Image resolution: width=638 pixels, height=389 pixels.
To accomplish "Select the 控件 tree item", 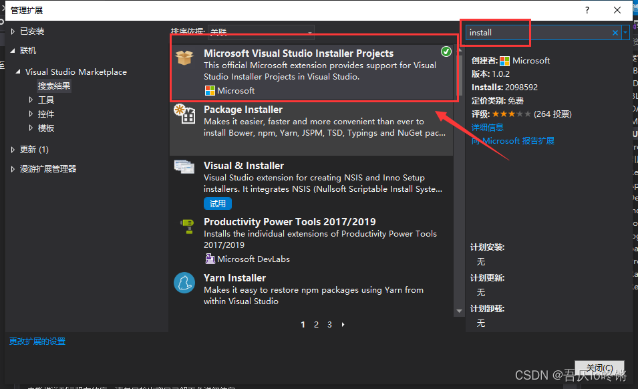I will click(46, 114).
